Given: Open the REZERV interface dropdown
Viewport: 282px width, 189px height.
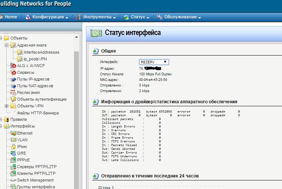Looking at the screenshot, I should tap(154, 62).
